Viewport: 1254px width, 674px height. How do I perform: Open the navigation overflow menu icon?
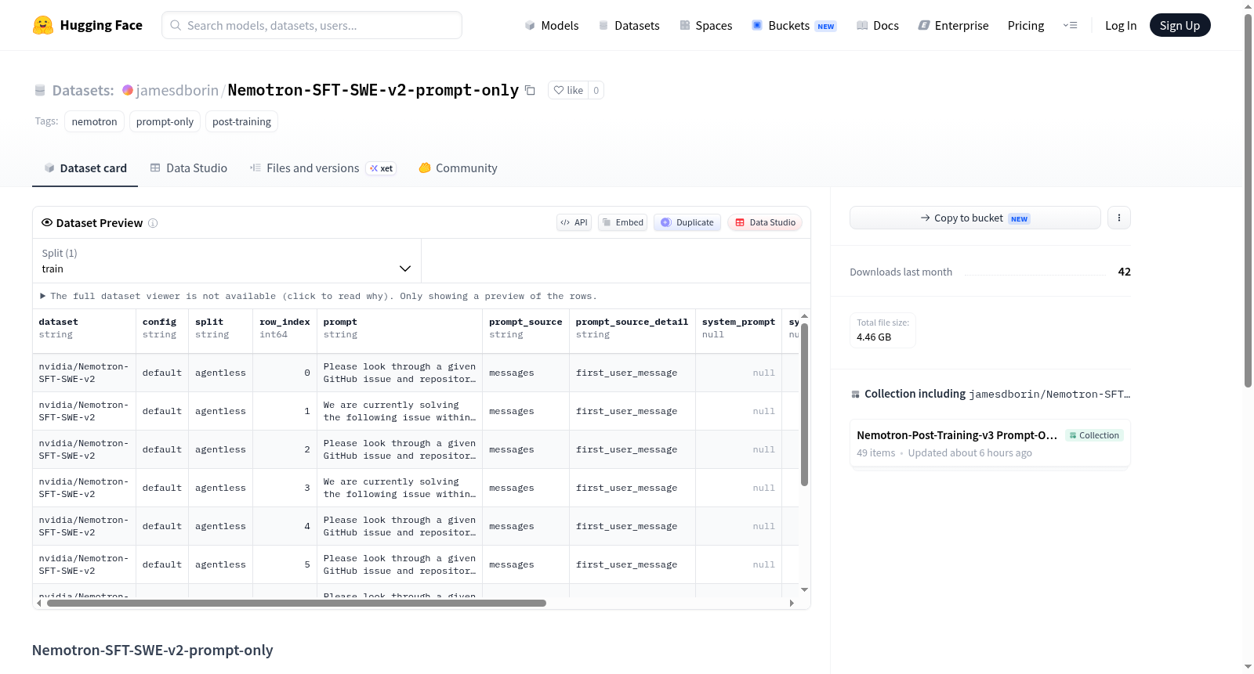1070,25
